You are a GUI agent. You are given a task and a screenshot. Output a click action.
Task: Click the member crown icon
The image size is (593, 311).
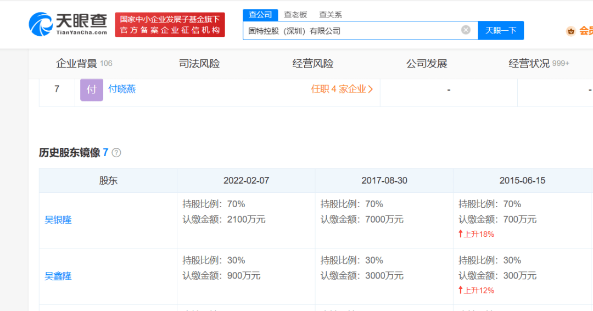tap(571, 31)
